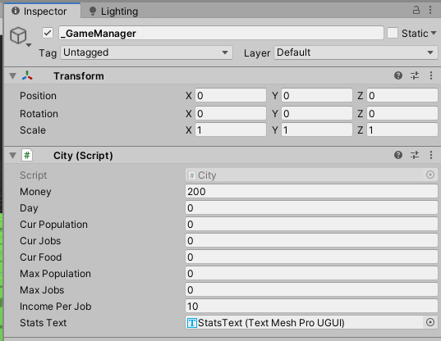The height and width of the screenshot is (341, 441).
Task: Click the Scale X field
Action: [231, 130]
